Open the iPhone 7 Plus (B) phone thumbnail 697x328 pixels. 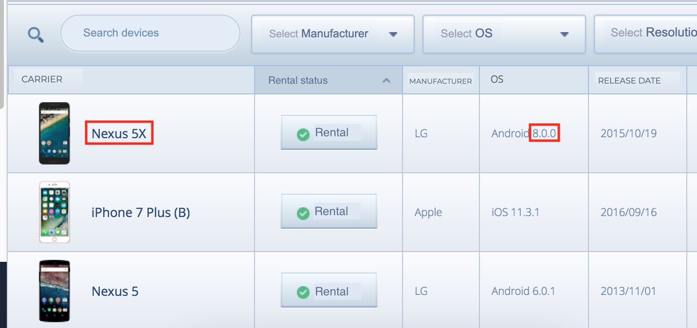coord(55,212)
